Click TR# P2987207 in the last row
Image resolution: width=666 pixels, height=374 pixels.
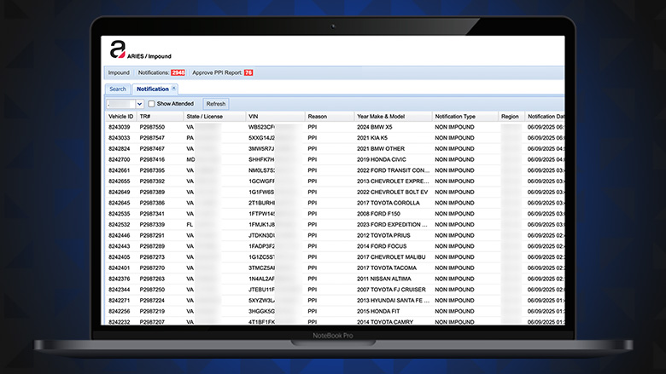pyautogui.click(x=152, y=322)
